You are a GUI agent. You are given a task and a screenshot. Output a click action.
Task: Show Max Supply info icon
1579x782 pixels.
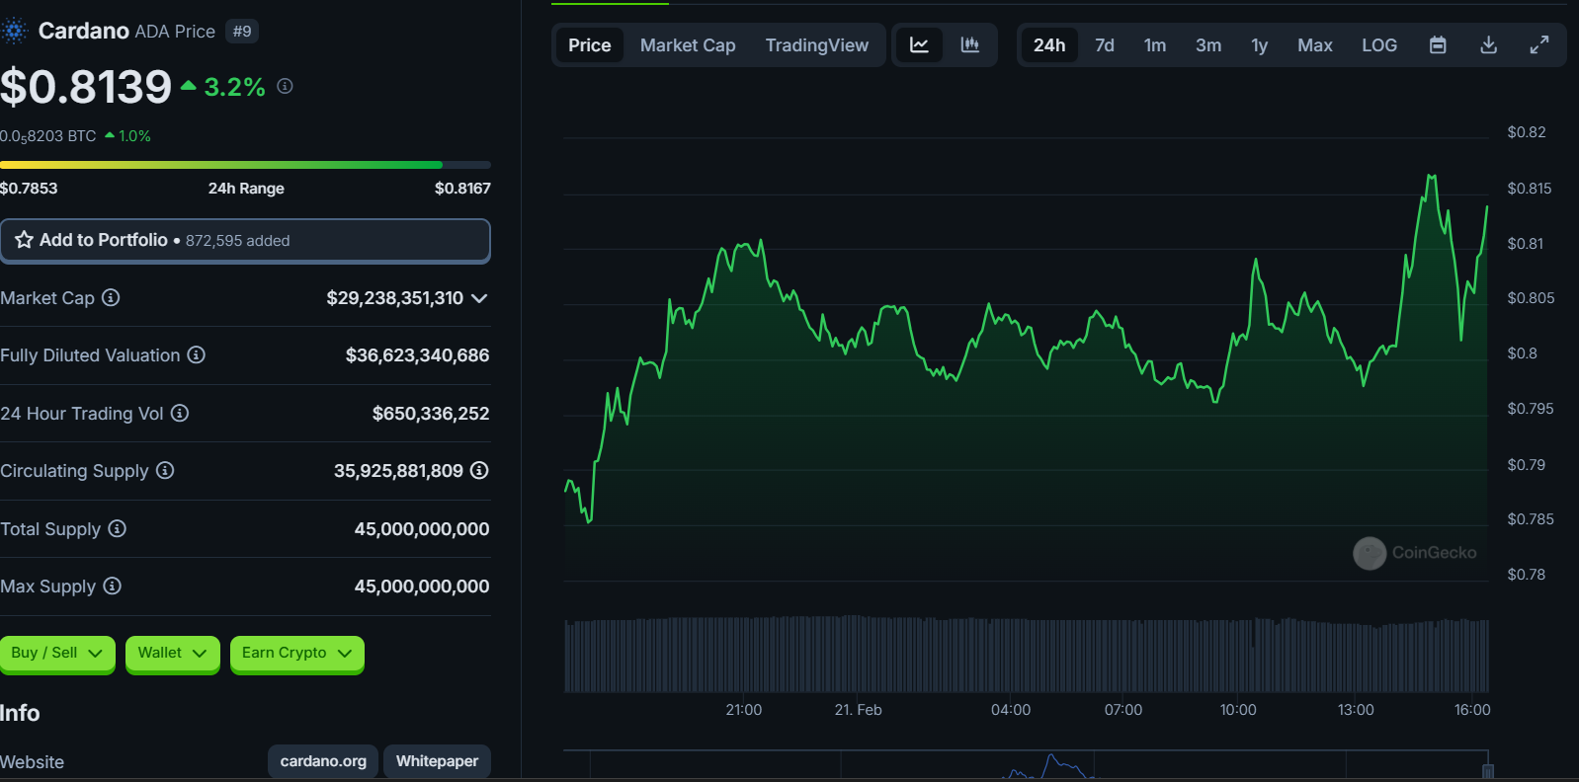(x=113, y=586)
